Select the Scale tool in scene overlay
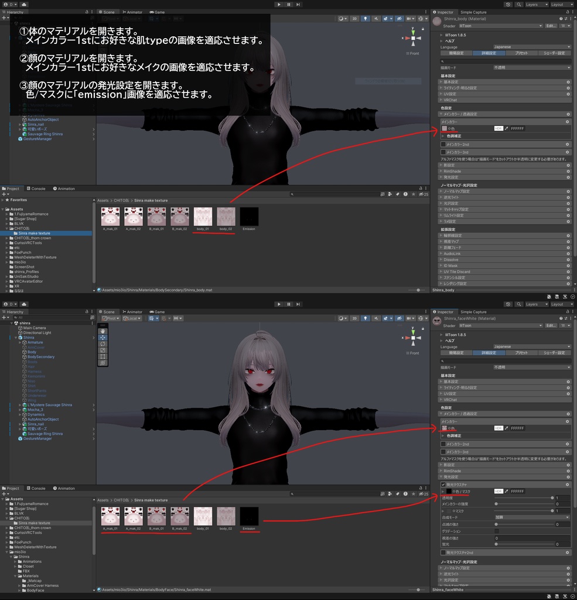The height and width of the screenshot is (600, 577). [103, 350]
